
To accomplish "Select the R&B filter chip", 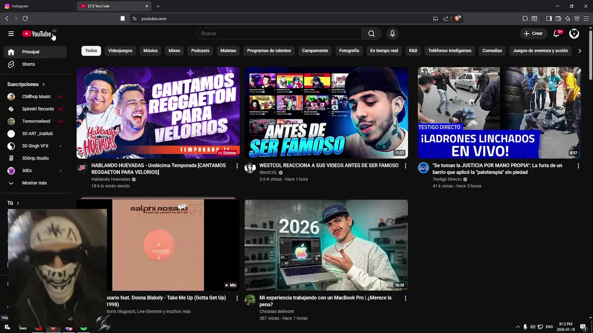I will coord(413,51).
